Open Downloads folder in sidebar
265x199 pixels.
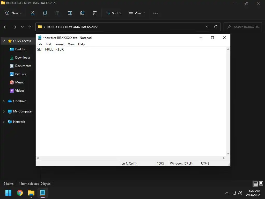[x=20, y=58]
